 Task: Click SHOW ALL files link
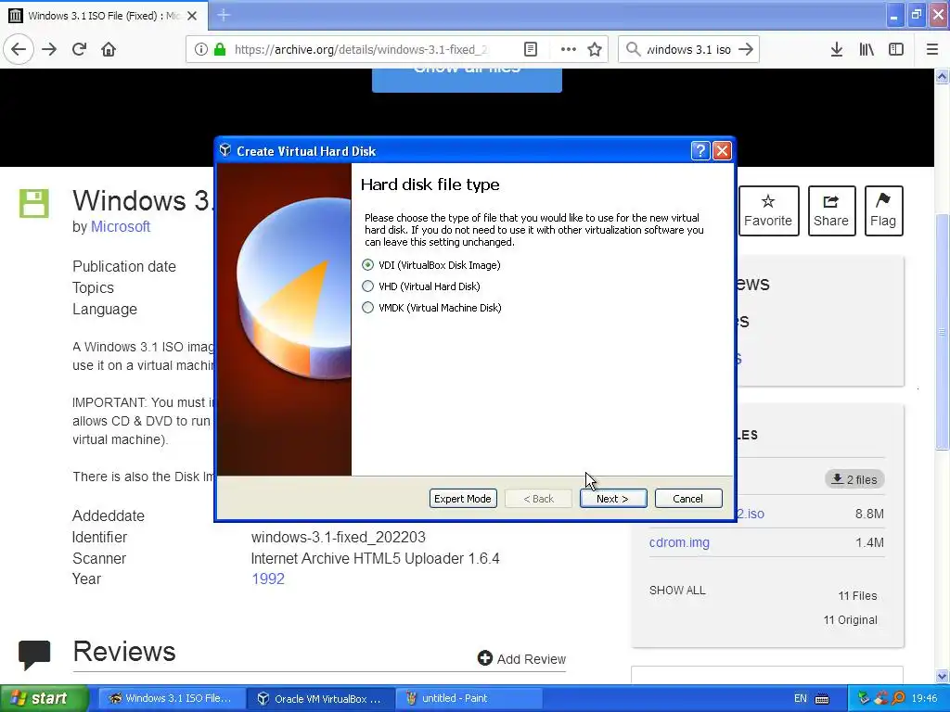click(677, 591)
